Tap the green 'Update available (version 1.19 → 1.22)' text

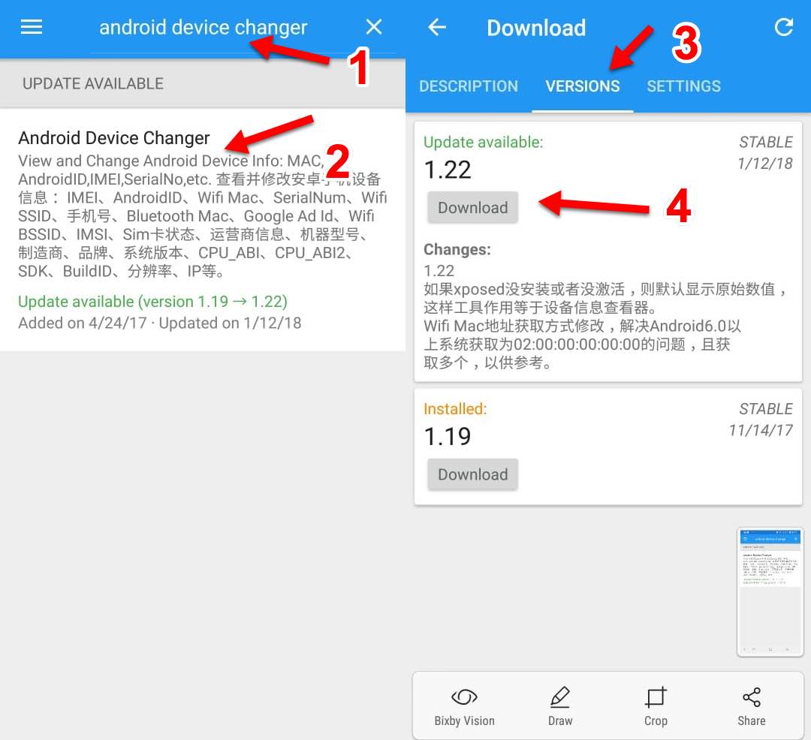152,301
